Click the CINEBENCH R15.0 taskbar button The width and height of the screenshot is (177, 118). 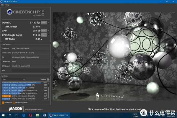pos(59,115)
